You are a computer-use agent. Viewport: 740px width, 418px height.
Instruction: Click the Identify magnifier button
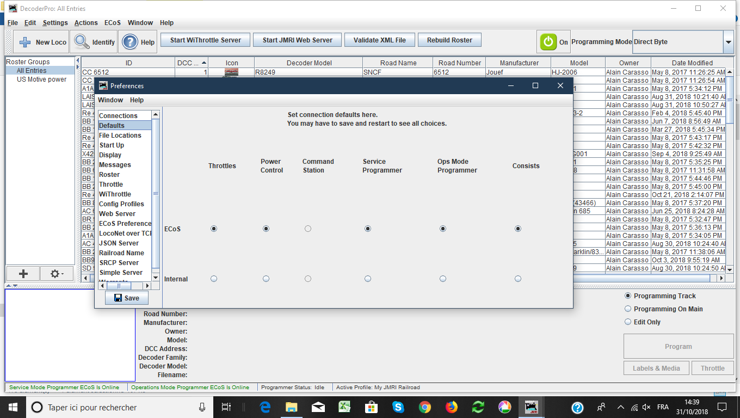pyautogui.click(x=95, y=42)
